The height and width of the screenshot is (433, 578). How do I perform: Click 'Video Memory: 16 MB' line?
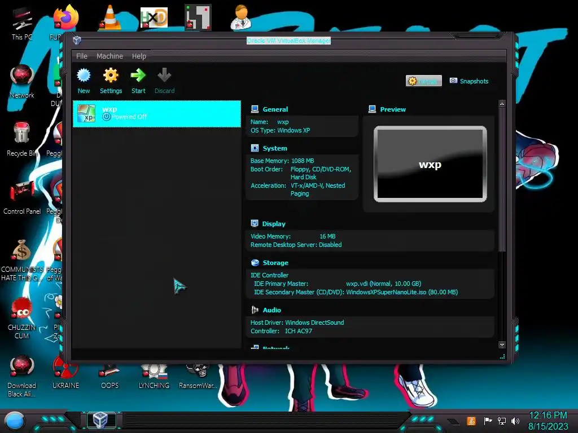click(x=293, y=236)
